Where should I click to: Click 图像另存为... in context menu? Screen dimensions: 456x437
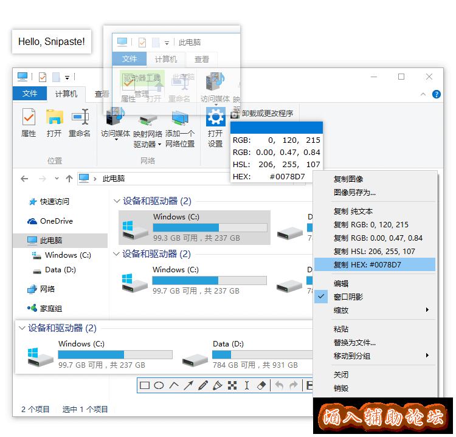pos(354,192)
